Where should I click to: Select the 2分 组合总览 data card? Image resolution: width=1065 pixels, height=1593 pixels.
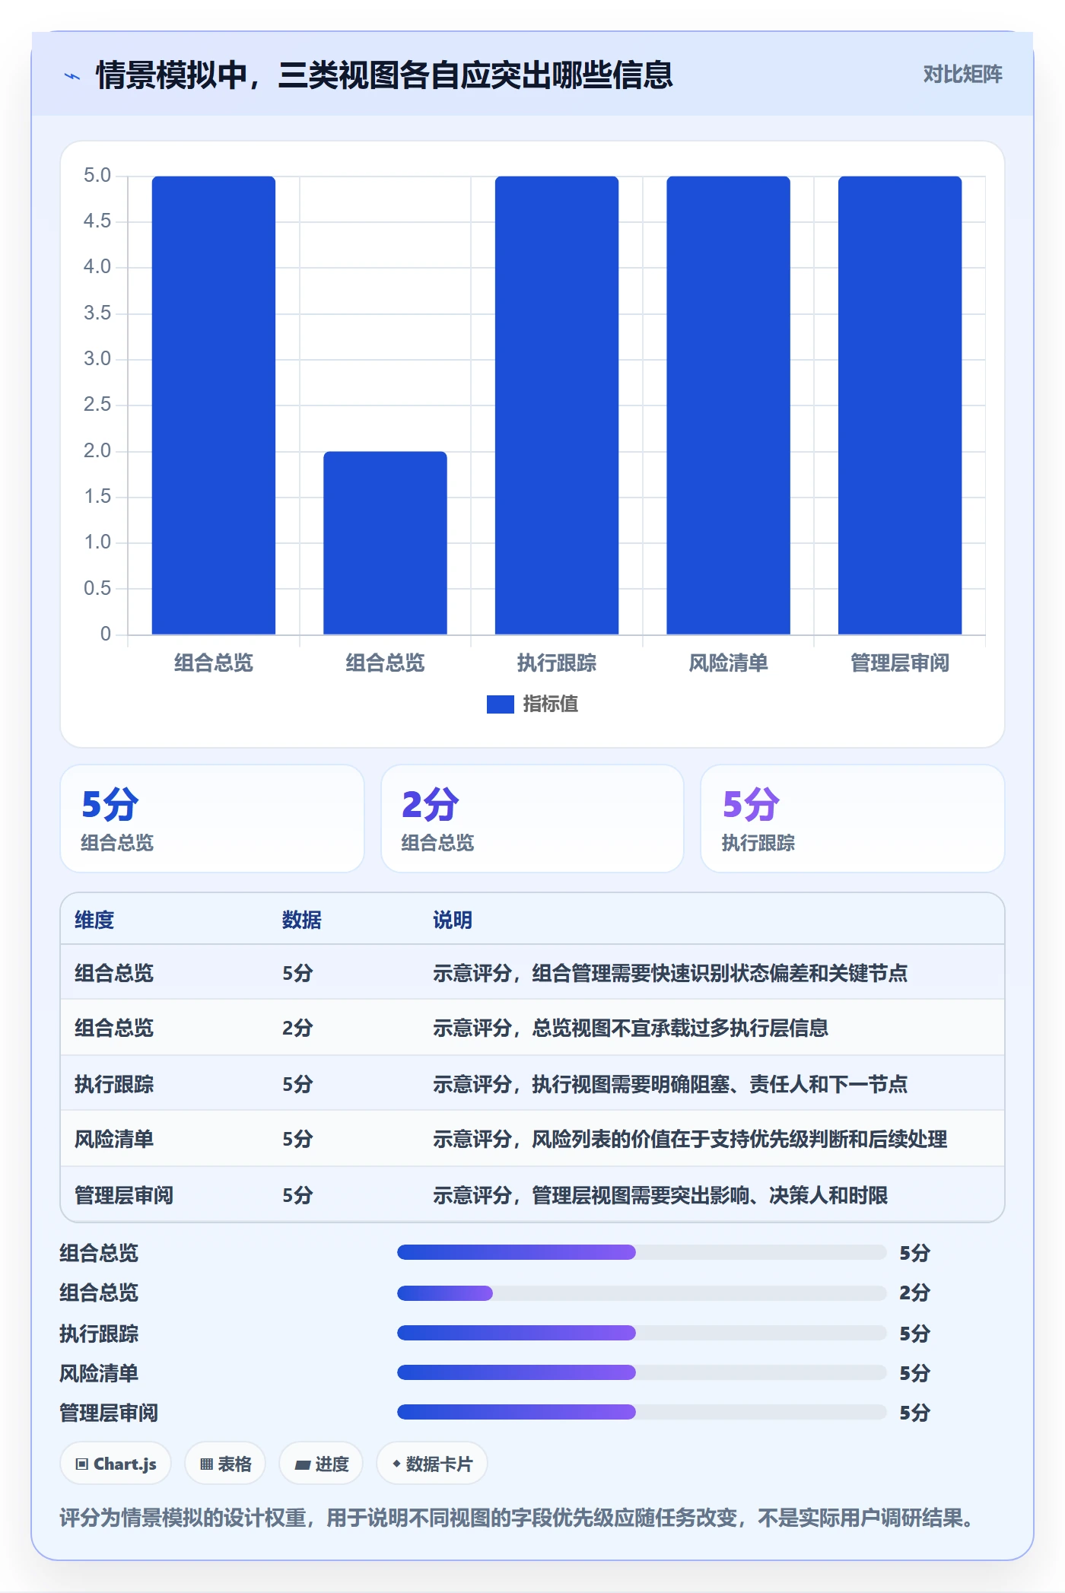532,819
